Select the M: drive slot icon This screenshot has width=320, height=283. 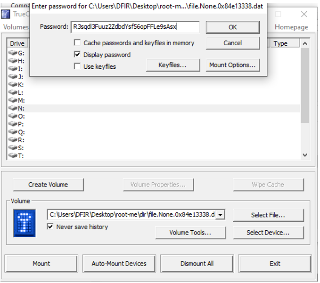(13, 100)
